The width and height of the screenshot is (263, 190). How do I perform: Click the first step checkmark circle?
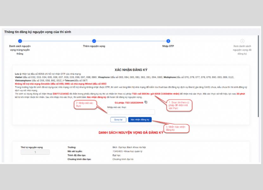[x=20, y=41]
